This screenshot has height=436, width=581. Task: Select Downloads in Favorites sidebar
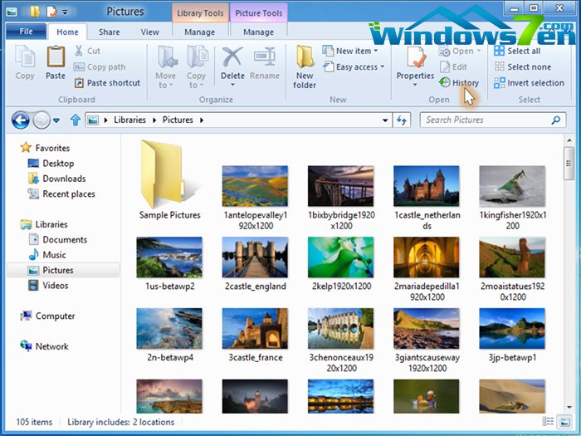pyautogui.click(x=64, y=179)
